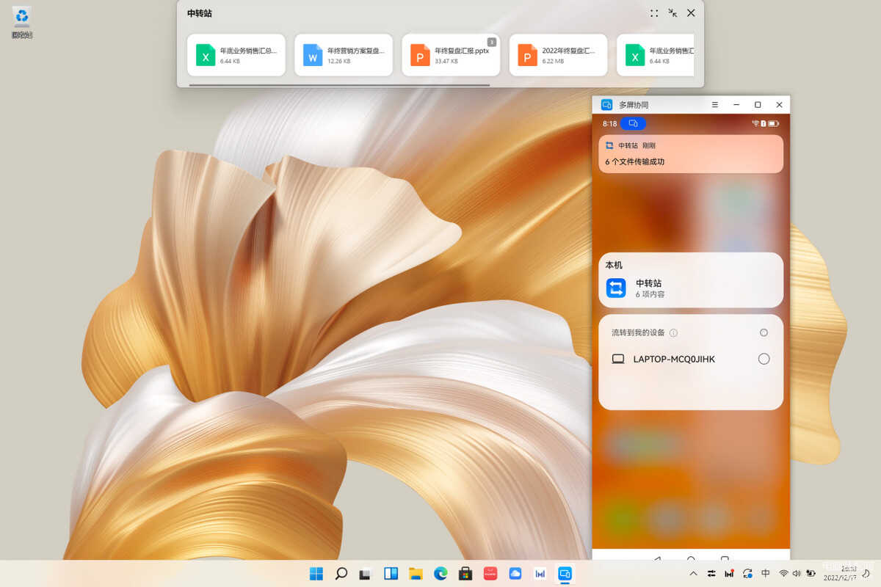Open the 年终营销方案复盘 Word file card
Image resolution: width=881 pixels, height=587 pixels.
pos(344,55)
